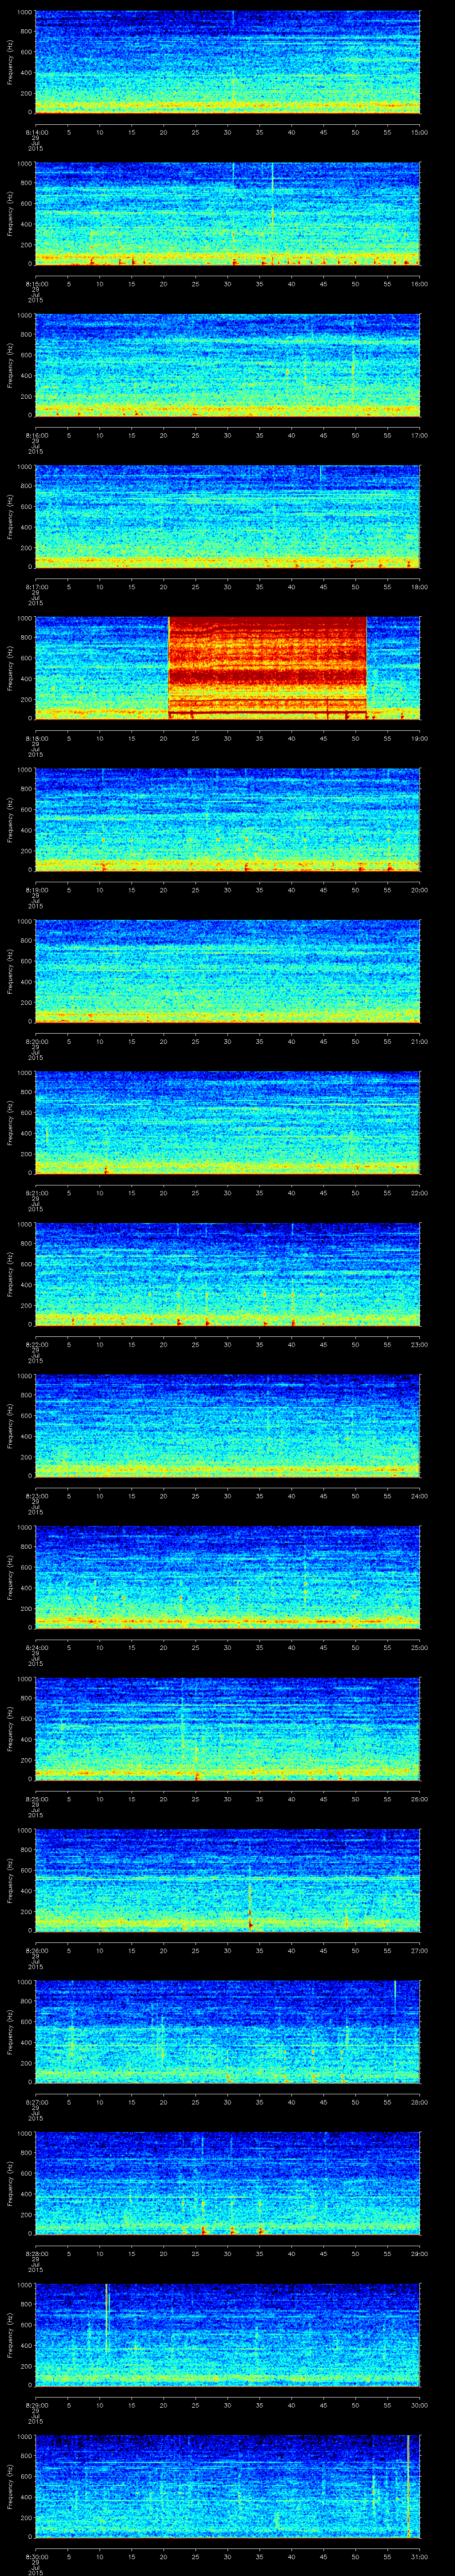
Task: Click the 31:00 end time label
Action: coord(419,2556)
